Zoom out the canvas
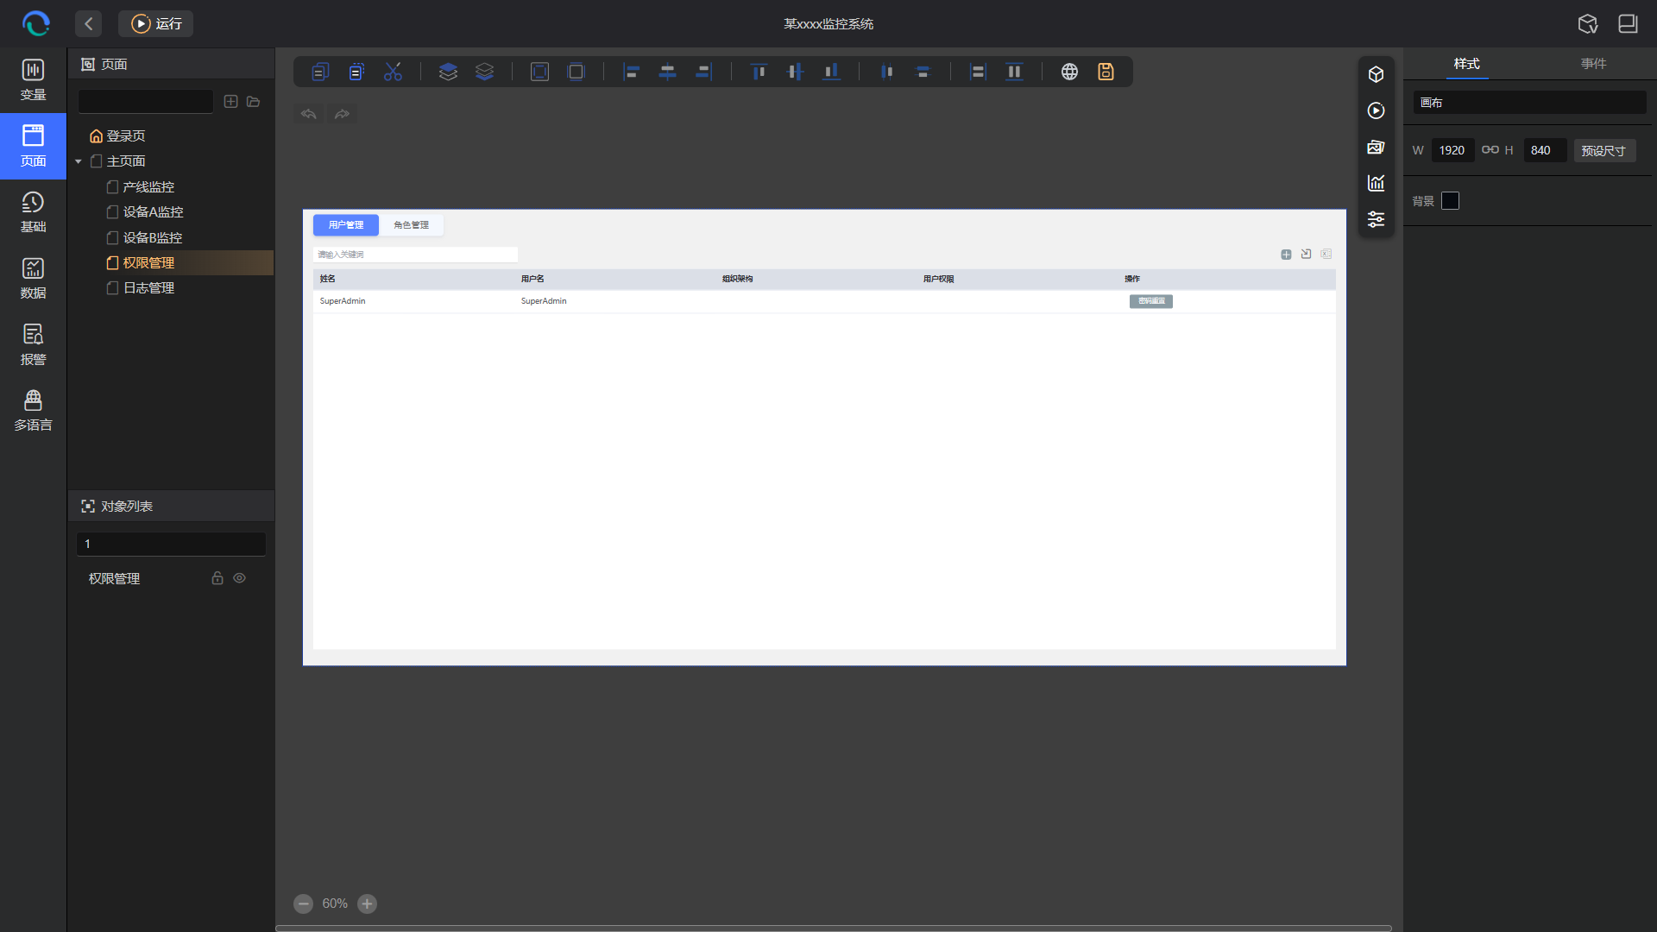Viewport: 1657px width, 932px height. (x=303, y=904)
